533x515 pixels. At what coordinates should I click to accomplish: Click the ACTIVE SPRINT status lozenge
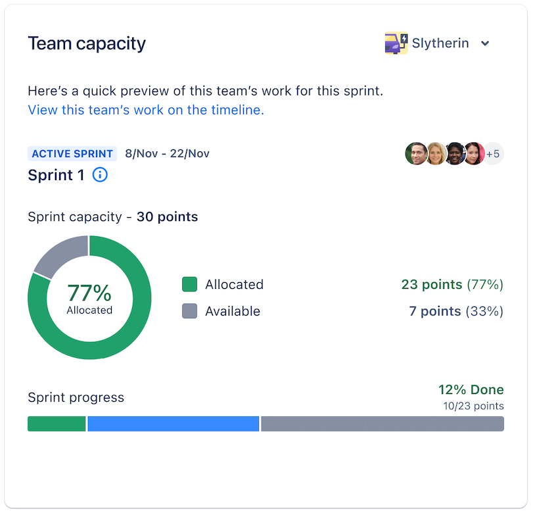click(x=72, y=153)
